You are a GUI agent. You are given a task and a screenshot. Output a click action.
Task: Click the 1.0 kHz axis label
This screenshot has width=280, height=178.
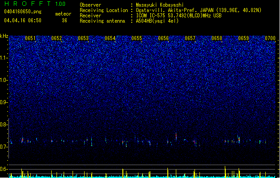[x=4, y=80]
